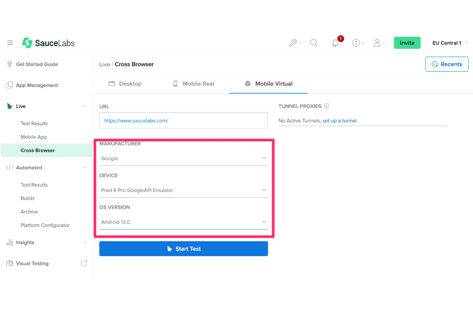Image resolution: width=473 pixels, height=315 pixels.
Task: Click the URL input field
Action: click(183, 121)
